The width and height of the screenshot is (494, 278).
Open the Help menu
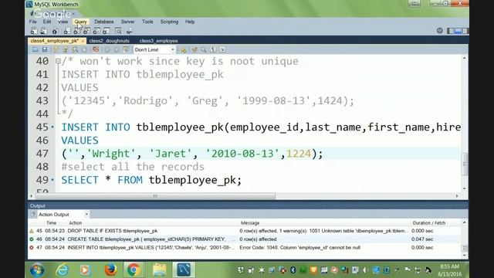(x=190, y=22)
